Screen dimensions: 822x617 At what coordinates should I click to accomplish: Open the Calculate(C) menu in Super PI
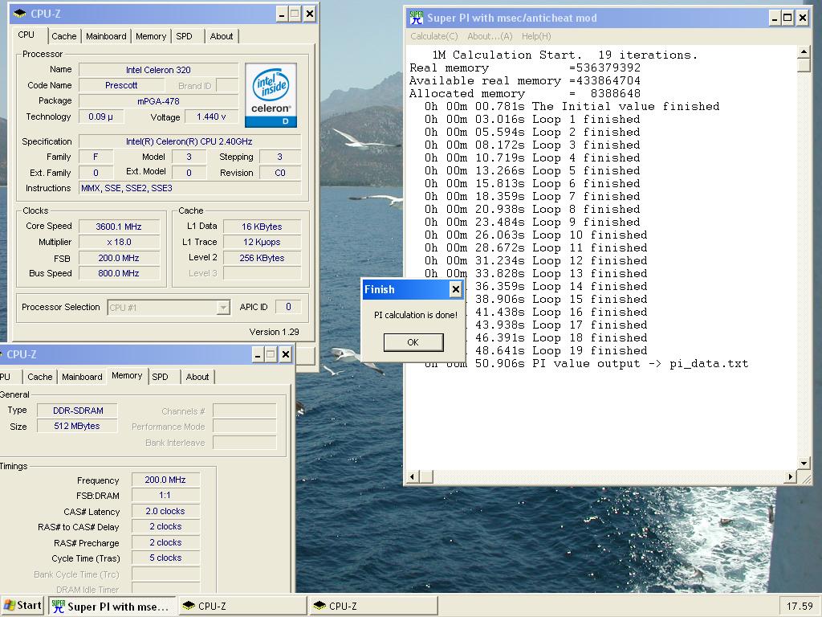434,36
